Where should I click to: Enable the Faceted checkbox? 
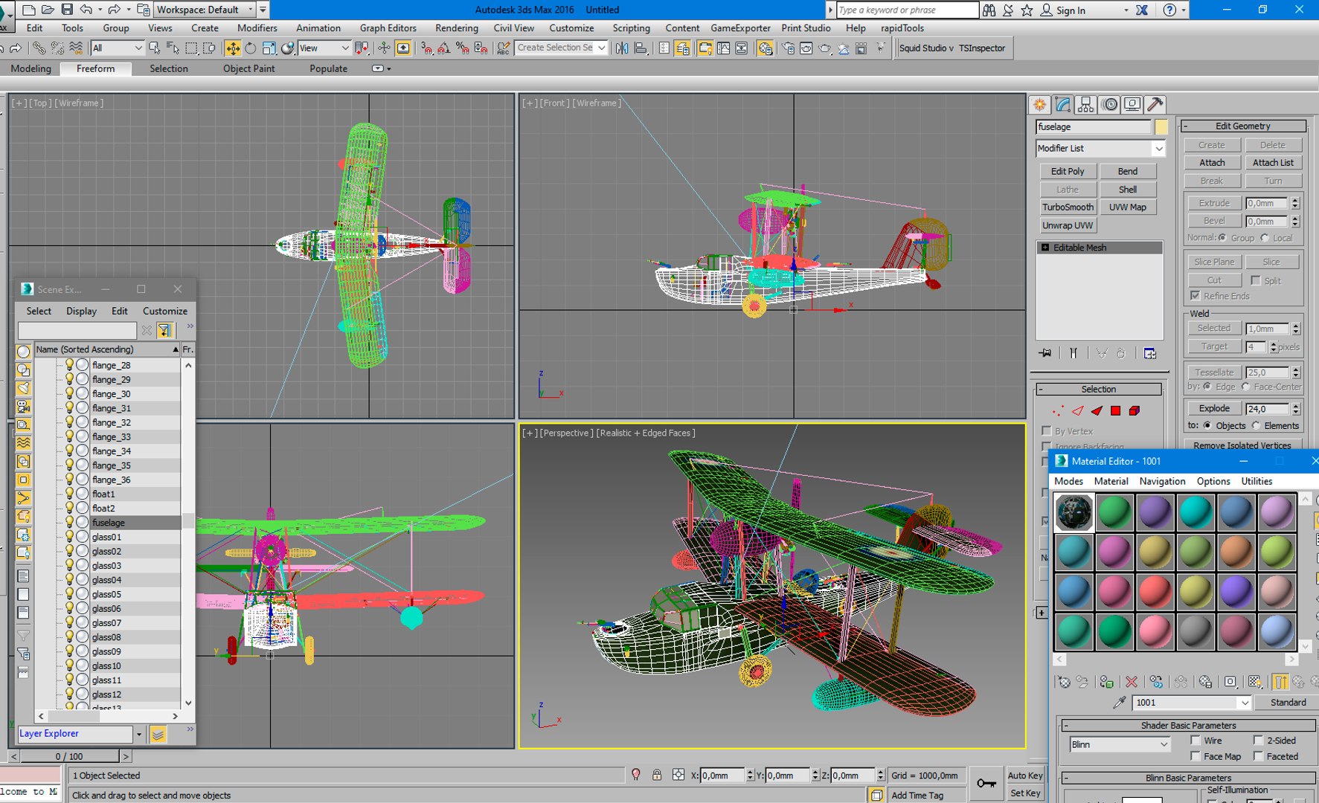[x=1258, y=756]
